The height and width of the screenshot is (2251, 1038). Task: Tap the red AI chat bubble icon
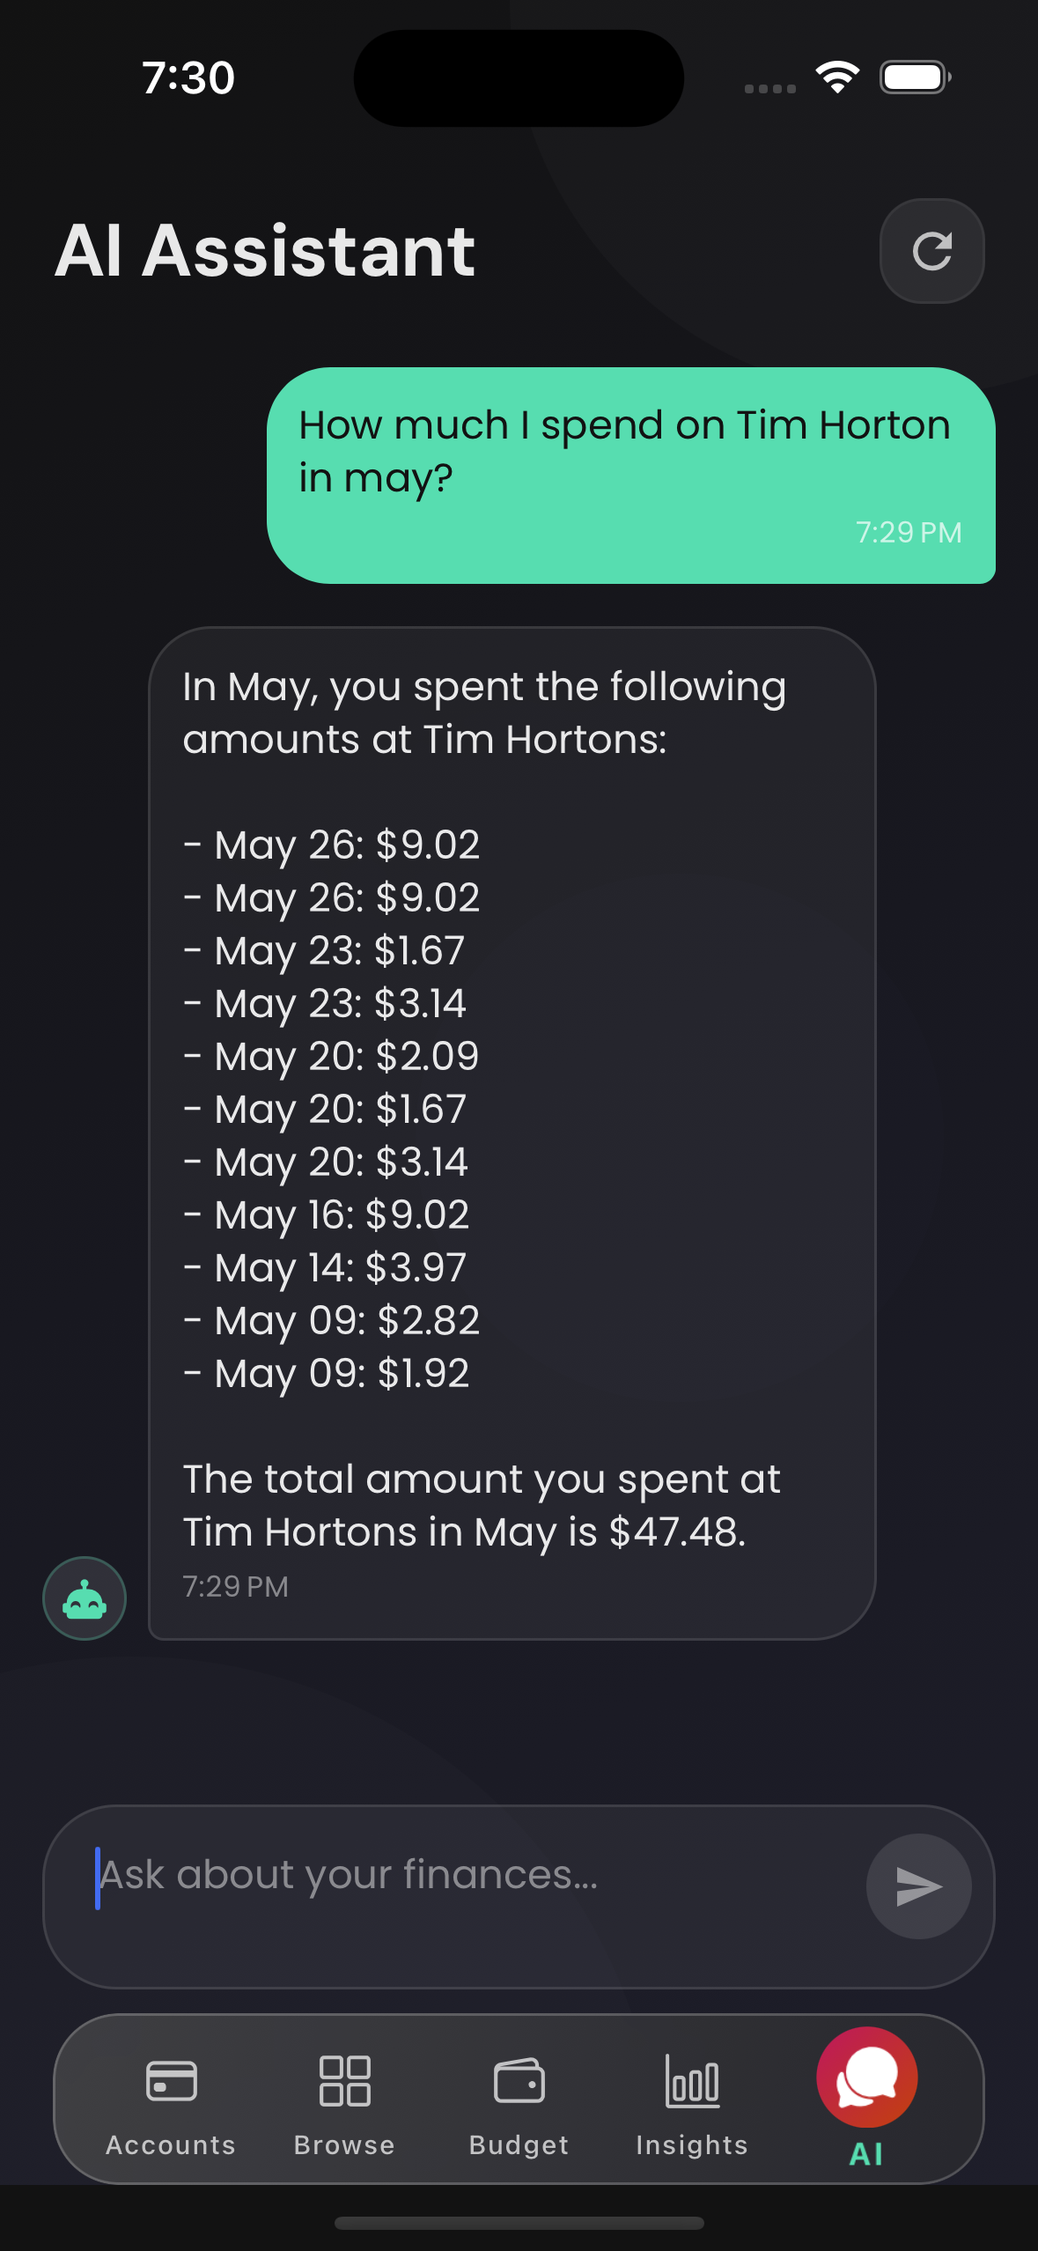(866, 2077)
